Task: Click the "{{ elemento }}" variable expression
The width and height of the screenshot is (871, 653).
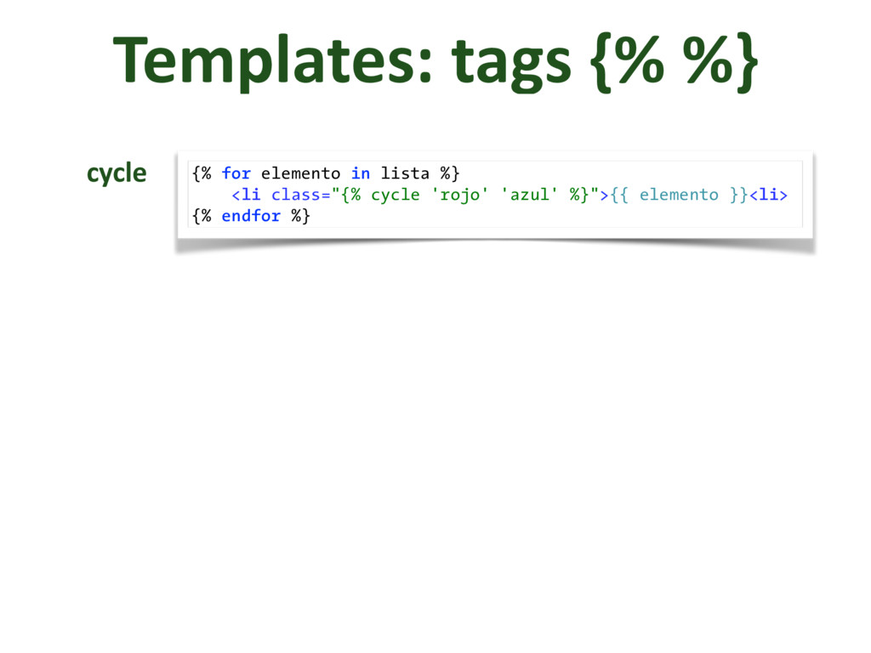Action: 678,195
